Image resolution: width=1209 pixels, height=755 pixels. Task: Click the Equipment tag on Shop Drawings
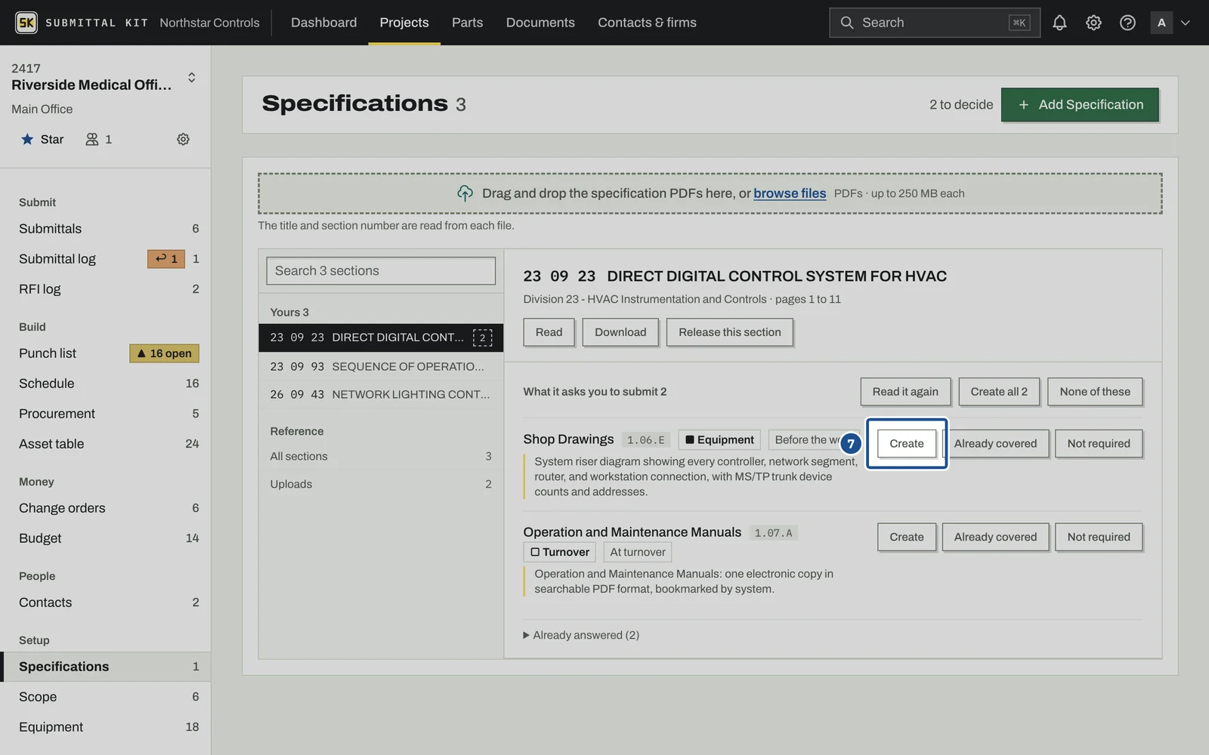pyautogui.click(x=719, y=440)
